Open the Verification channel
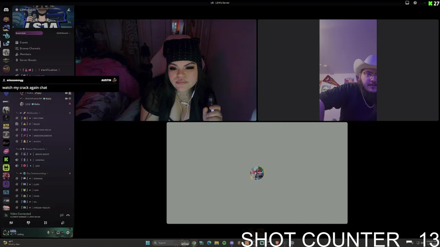Screen dimensions: 440x247 pyautogui.click(x=43, y=70)
